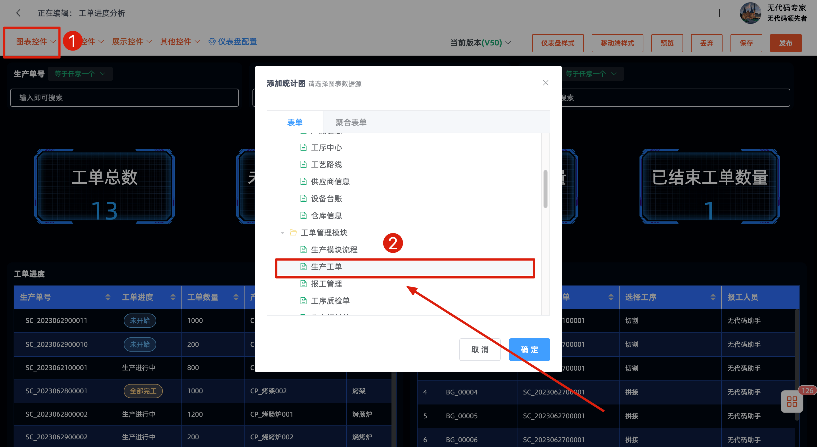Open the dashboard configuration gear icon
Screen dimensions: 817x447
(x=212, y=41)
